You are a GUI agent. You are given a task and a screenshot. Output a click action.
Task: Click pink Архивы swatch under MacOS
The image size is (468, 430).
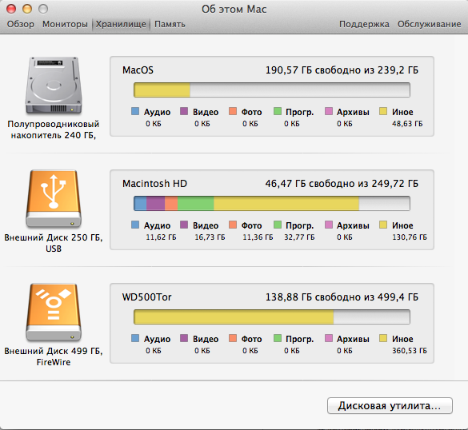point(329,112)
